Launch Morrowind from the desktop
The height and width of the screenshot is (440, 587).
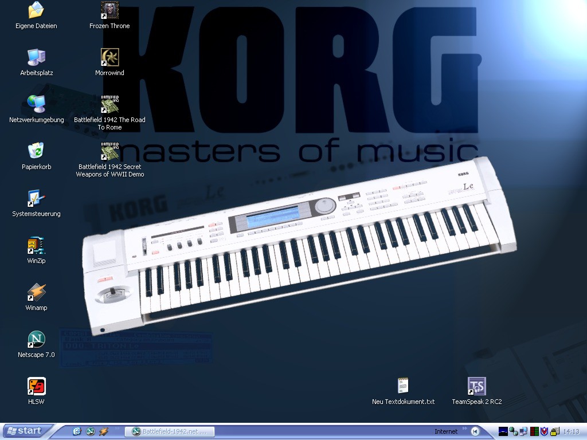[109, 57]
